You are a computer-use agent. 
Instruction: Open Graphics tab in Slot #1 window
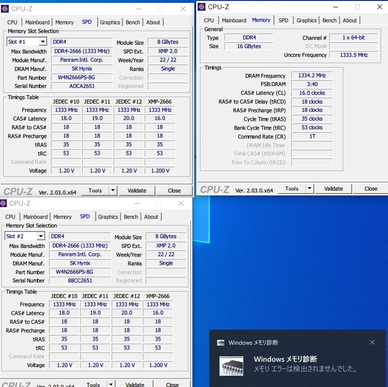click(110, 22)
